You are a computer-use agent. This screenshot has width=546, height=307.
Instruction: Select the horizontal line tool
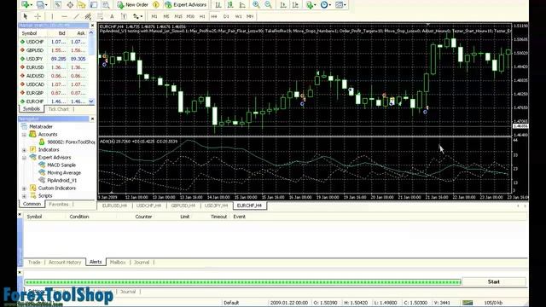(64, 16)
